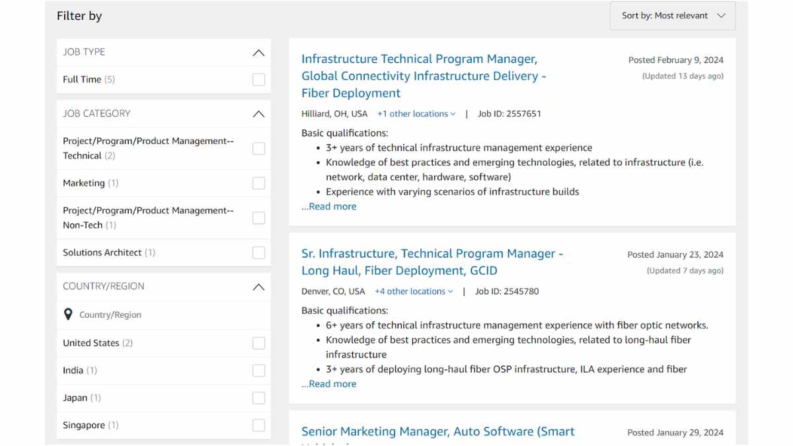Click the location pin icon
Image resolution: width=793 pixels, height=446 pixels.
(68, 315)
